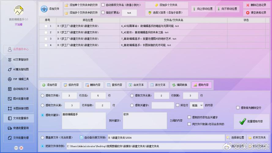Click file name starting with 4_AI绘画革命
This screenshot has width=272, height=153.
(150, 26)
